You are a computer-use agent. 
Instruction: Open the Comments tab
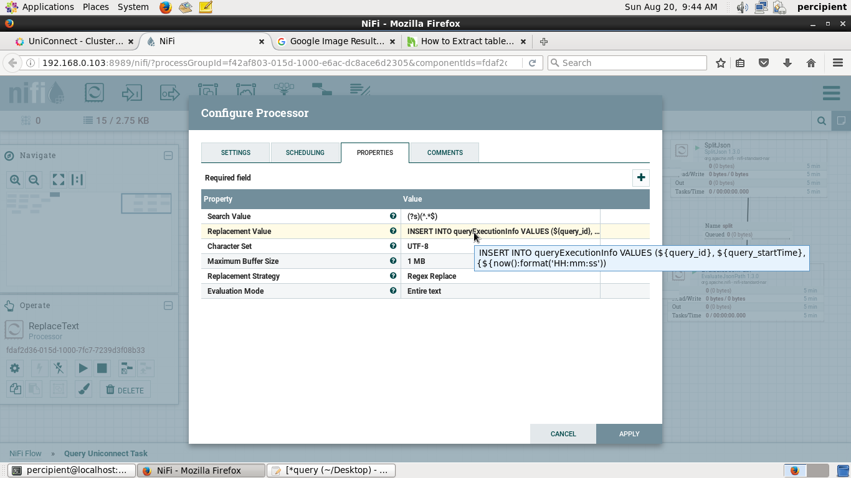pos(444,152)
